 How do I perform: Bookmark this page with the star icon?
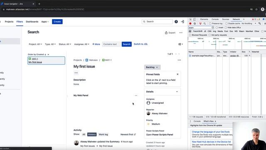click(x=256, y=9)
